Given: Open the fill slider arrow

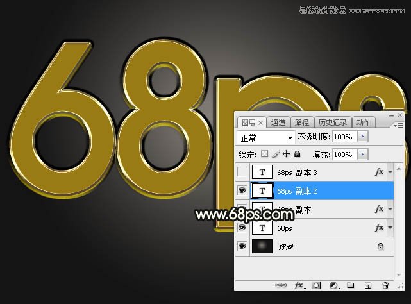Looking at the screenshot, I should click(x=363, y=155).
